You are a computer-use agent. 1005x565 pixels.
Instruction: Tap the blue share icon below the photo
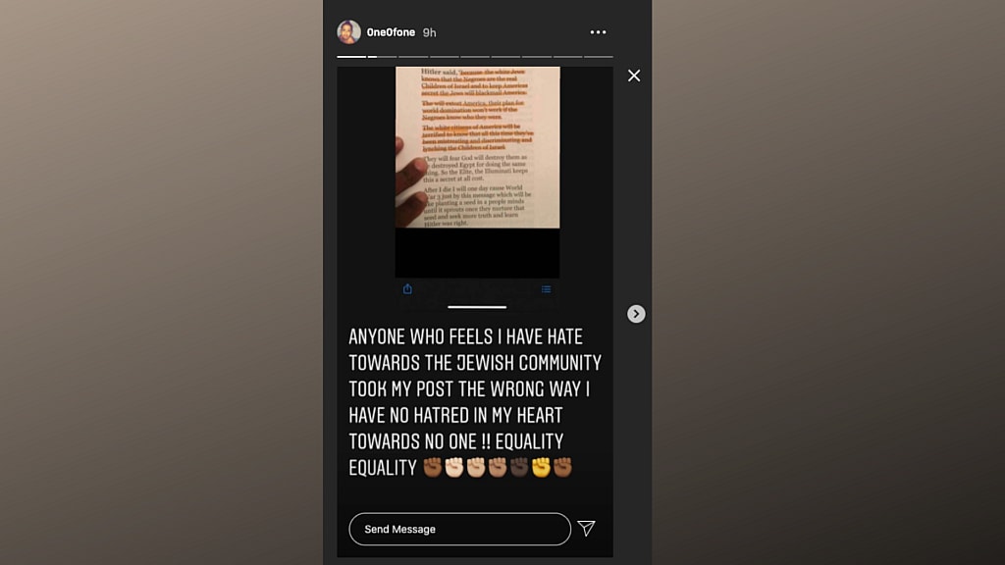[407, 289]
